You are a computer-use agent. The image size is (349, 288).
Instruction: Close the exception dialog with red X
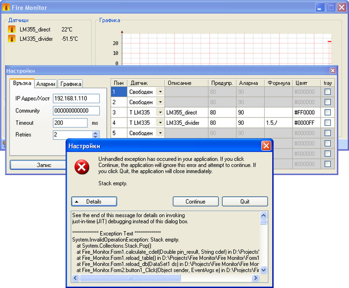(x=266, y=145)
